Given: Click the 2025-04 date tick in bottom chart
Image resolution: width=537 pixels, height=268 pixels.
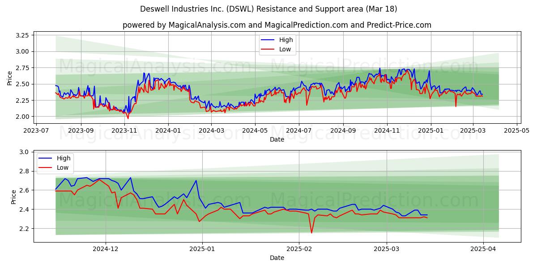Looking at the screenshot, I should (x=483, y=249).
